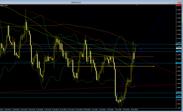The width and height of the screenshot is (183, 112).
Task: Select right endpoint of thick yellow horizontal line
Action: pyautogui.click(x=154, y=66)
